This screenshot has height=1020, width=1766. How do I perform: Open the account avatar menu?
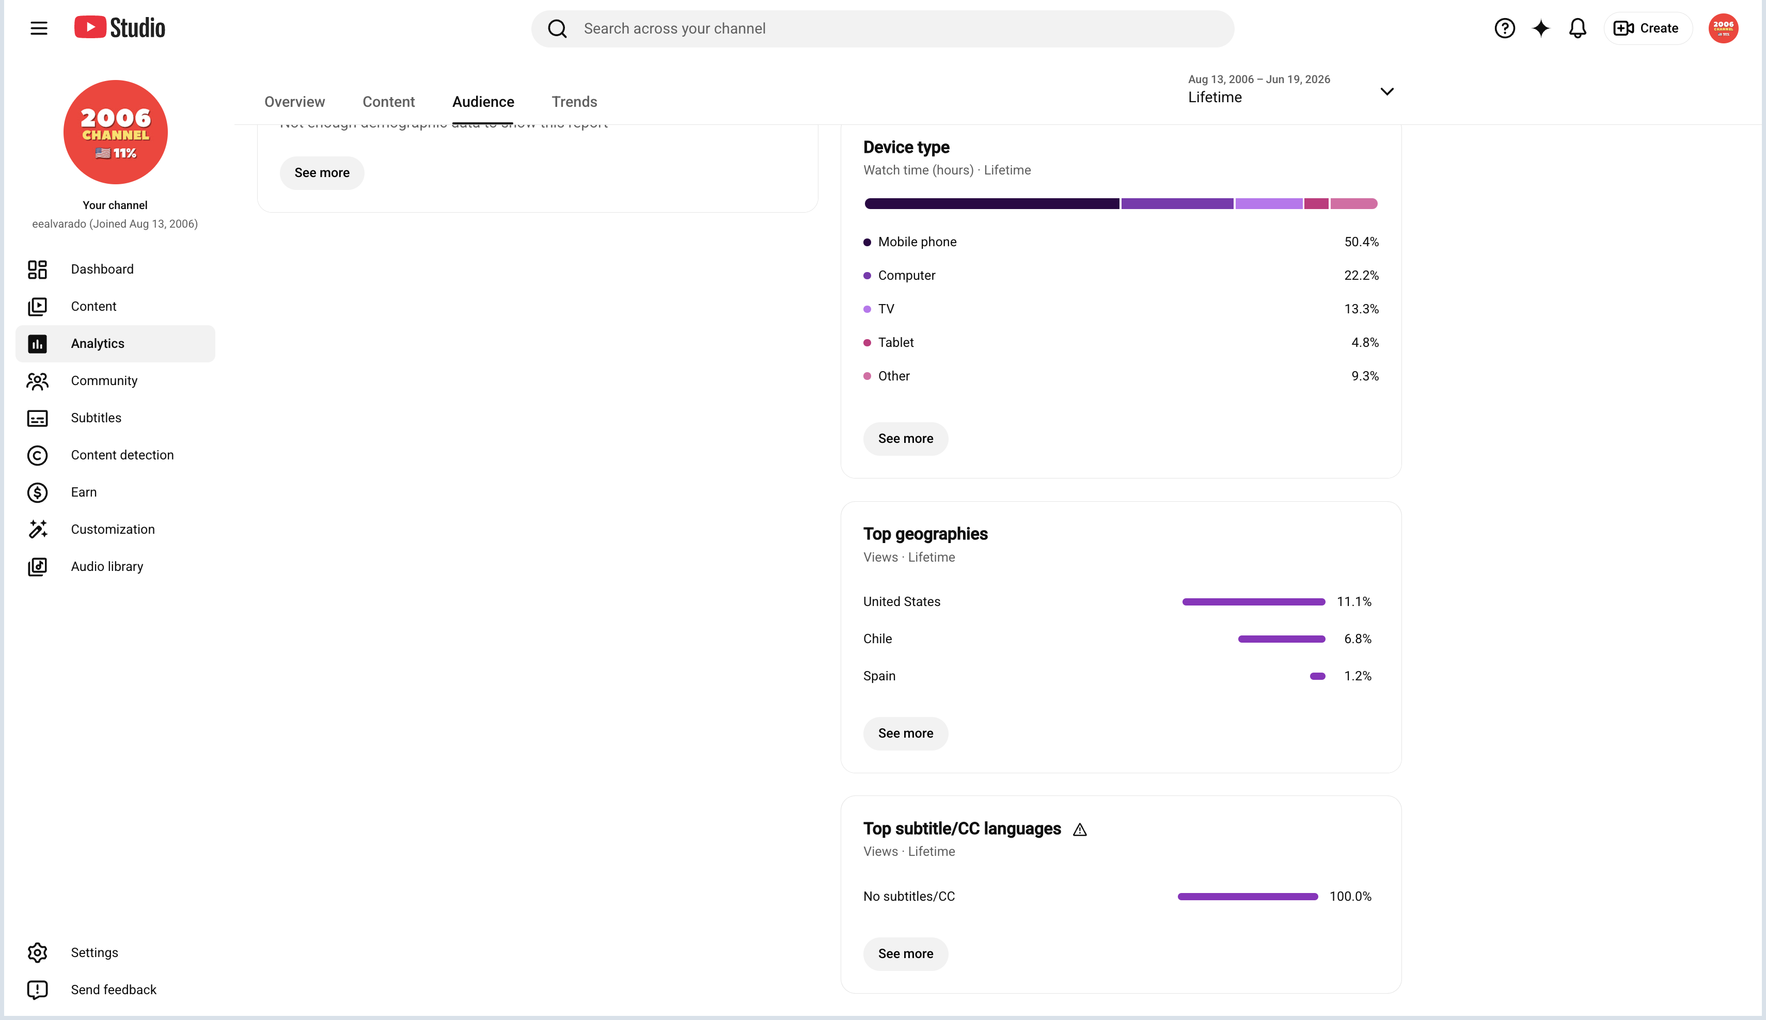pyautogui.click(x=1723, y=28)
